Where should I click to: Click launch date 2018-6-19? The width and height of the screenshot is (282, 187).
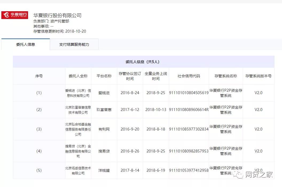(156, 170)
